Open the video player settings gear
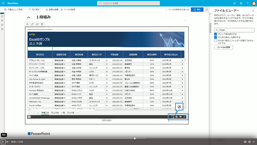This screenshot has width=257, height=145. tap(249, 142)
